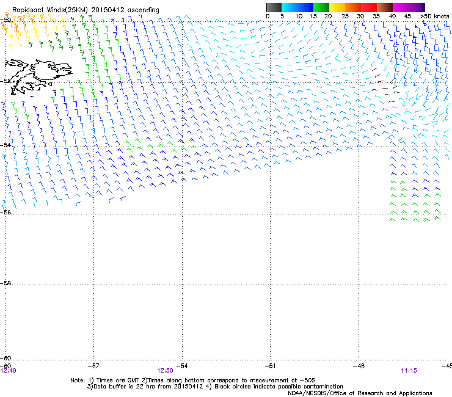Click the "35" legend scale number

point(376,16)
